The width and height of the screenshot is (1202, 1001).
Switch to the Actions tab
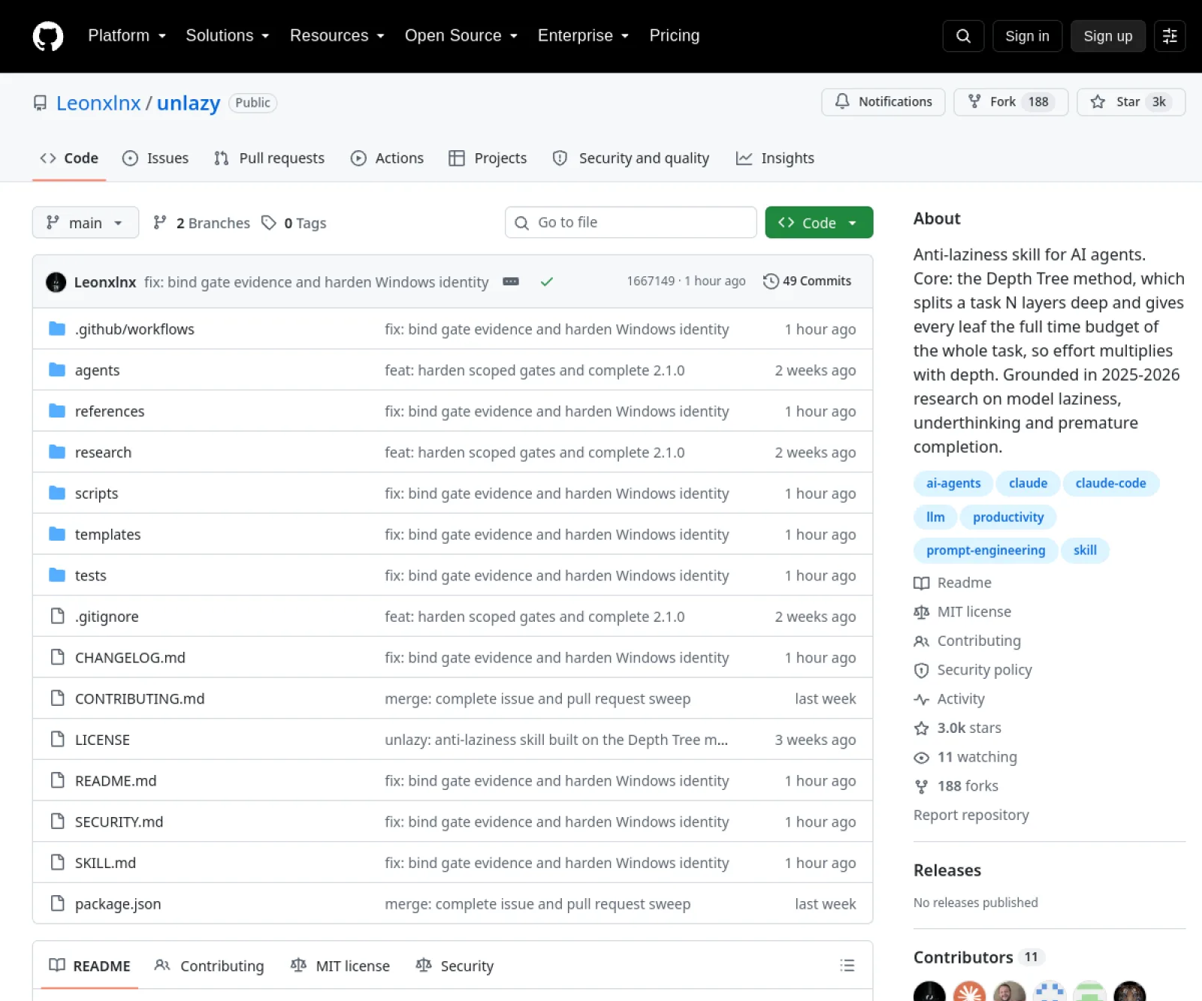click(387, 158)
